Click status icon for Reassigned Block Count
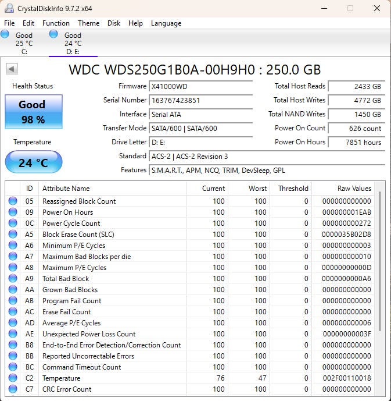The height and width of the screenshot is (401, 391). tap(13, 201)
